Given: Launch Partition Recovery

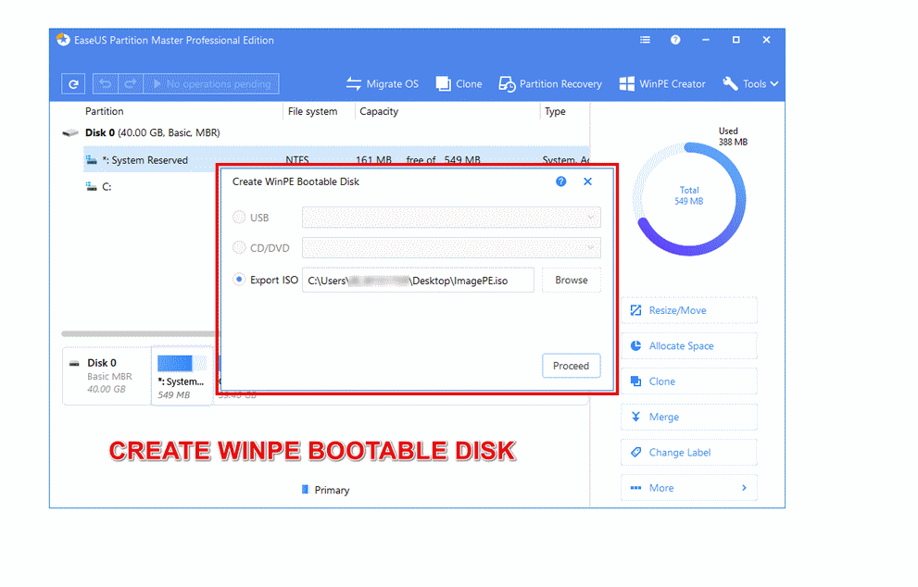Looking at the screenshot, I should tap(549, 83).
